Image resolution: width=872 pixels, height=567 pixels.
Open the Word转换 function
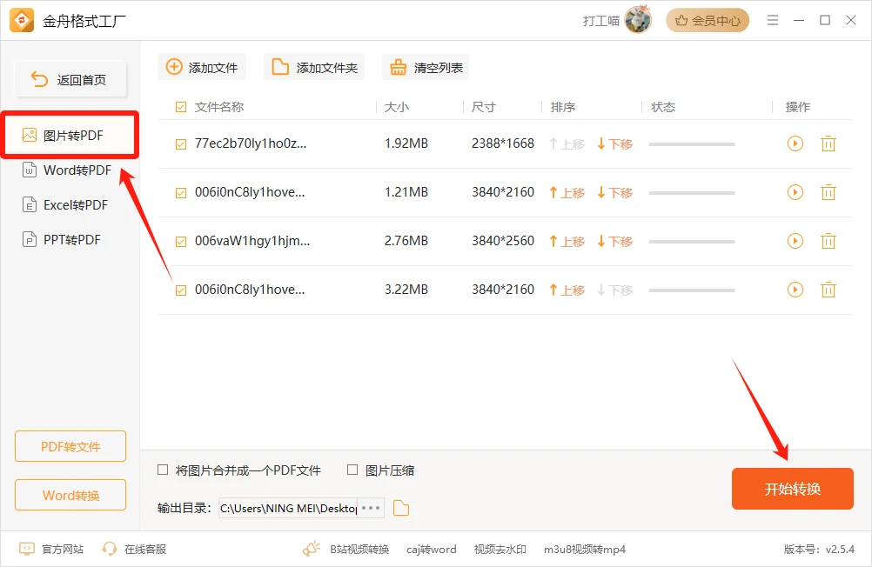[x=70, y=495]
